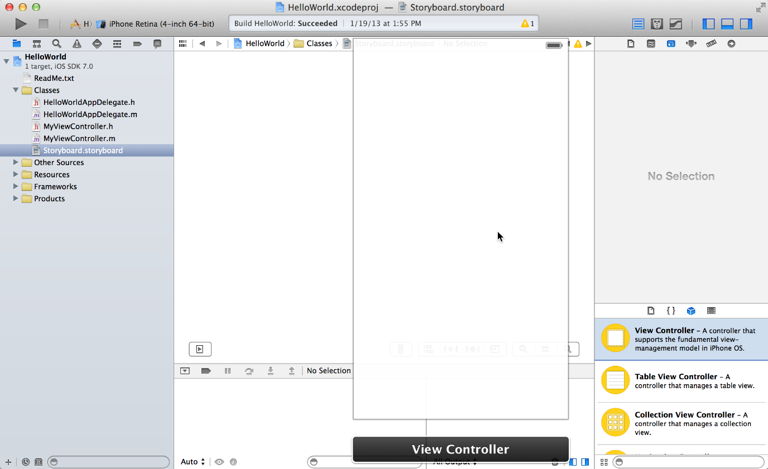
Task: Open the Classes jump bar segment
Action: 313,43
